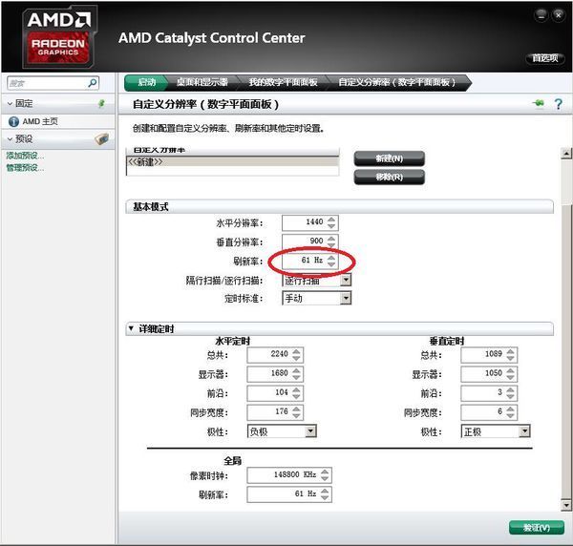This screenshot has width=573, height=546.
Task: Click the help question mark icon
Action: pos(558,104)
